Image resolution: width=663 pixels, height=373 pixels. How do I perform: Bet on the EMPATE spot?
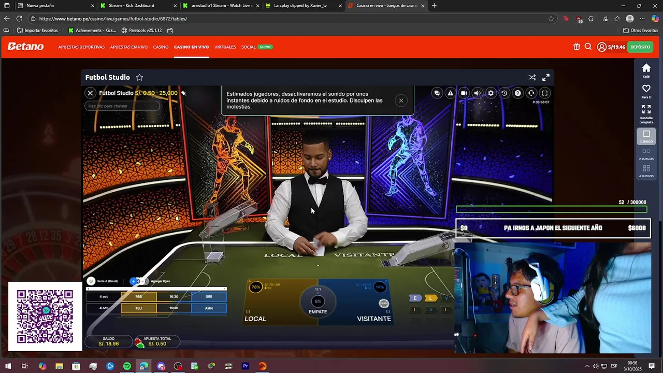coord(318,302)
